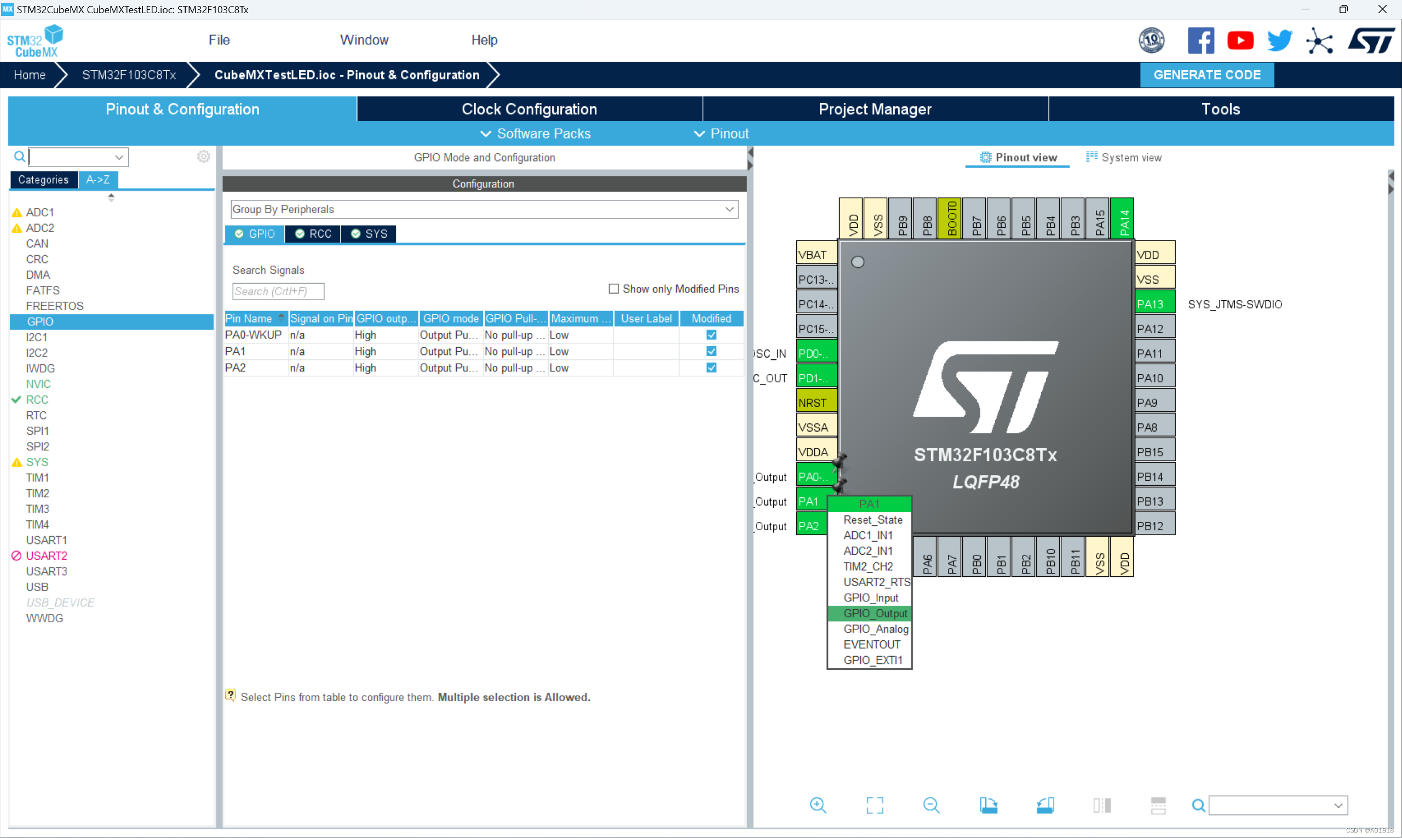Click the Search Signals input field
This screenshot has height=838, width=1402.
278,291
